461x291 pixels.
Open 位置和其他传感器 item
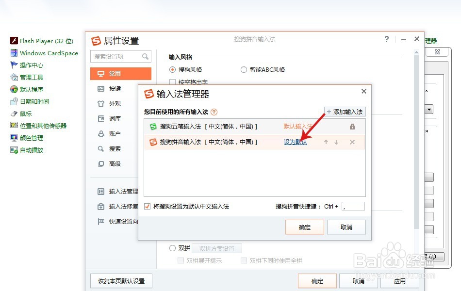[x=38, y=126]
